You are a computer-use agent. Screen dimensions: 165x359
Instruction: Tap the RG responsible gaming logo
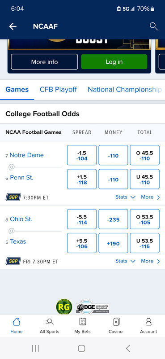[64, 307]
